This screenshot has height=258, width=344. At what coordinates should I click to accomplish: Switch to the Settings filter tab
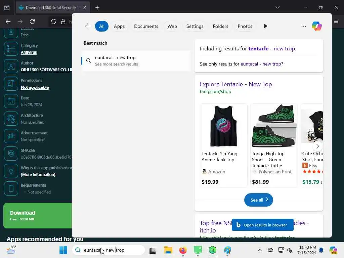(x=195, y=26)
